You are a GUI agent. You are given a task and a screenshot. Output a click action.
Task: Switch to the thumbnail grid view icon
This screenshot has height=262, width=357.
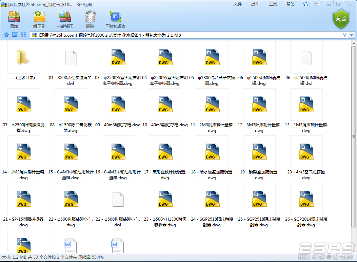(x=23, y=35)
